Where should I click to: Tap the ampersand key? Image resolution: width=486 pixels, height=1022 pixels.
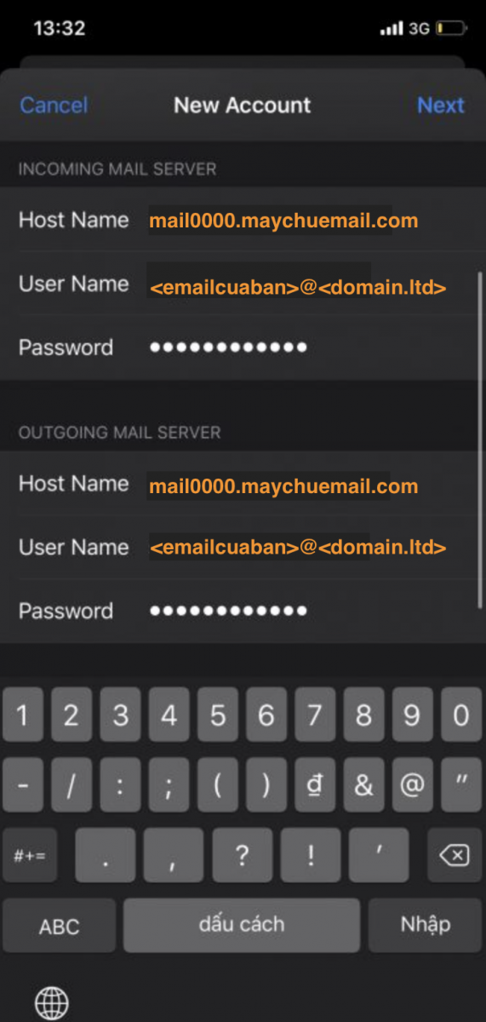pyautogui.click(x=363, y=784)
